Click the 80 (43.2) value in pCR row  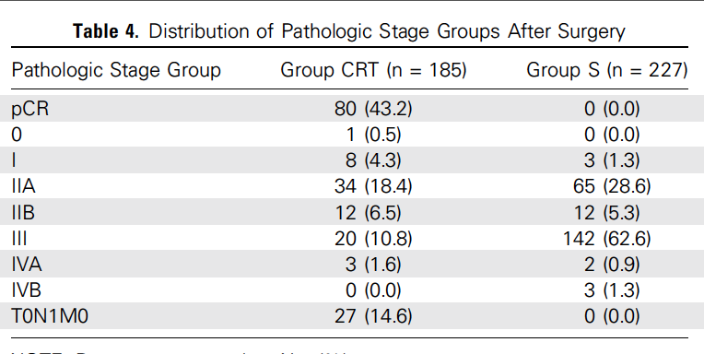pyautogui.click(x=373, y=109)
